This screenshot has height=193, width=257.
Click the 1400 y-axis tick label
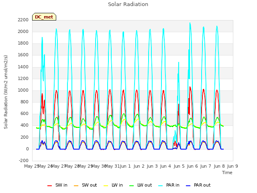pos(23,67)
